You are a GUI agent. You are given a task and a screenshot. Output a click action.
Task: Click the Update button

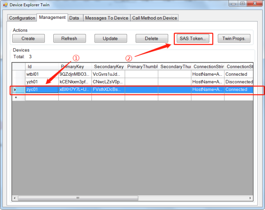coord(110,38)
